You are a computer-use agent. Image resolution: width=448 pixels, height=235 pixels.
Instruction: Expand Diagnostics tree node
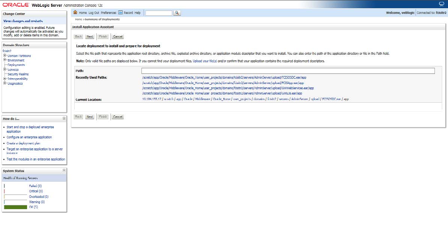pyautogui.click(x=5, y=83)
